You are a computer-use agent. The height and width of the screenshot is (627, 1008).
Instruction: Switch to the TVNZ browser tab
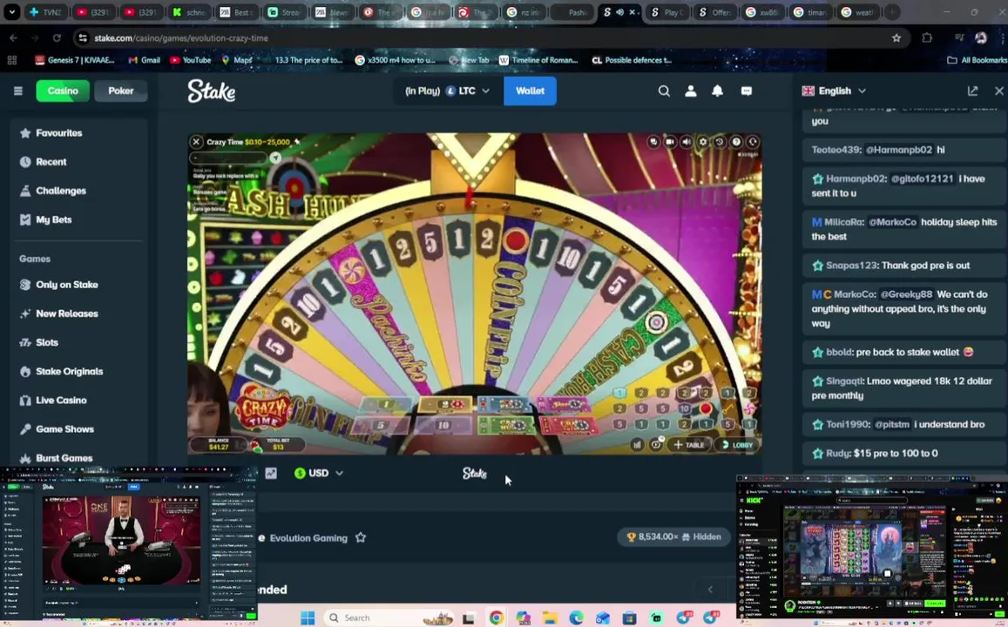[x=45, y=11]
